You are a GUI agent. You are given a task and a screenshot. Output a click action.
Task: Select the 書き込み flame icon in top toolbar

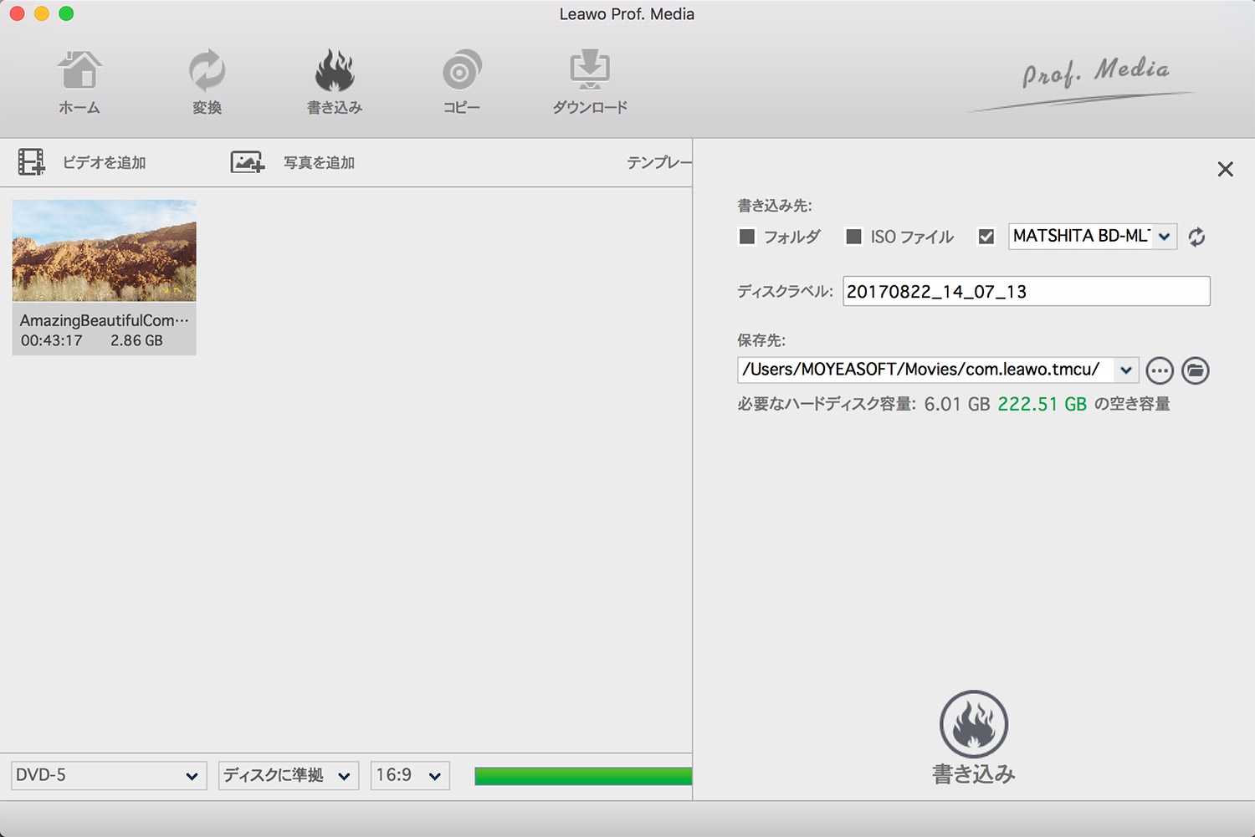click(335, 70)
